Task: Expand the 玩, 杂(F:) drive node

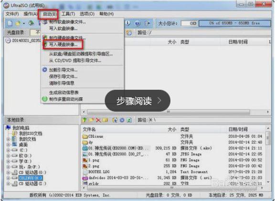Action: pyautogui.click(x=8, y=167)
